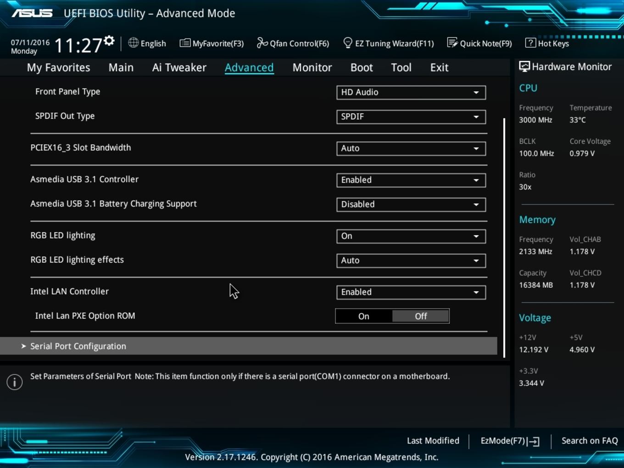This screenshot has width=624, height=468.
Task: Click the EZ Tuning Wizard bulb icon
Action: [x=348, y=43]
